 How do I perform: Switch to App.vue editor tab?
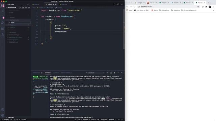tap(64, 4)
